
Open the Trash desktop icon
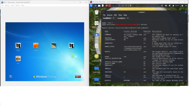(x=96, y=14)
